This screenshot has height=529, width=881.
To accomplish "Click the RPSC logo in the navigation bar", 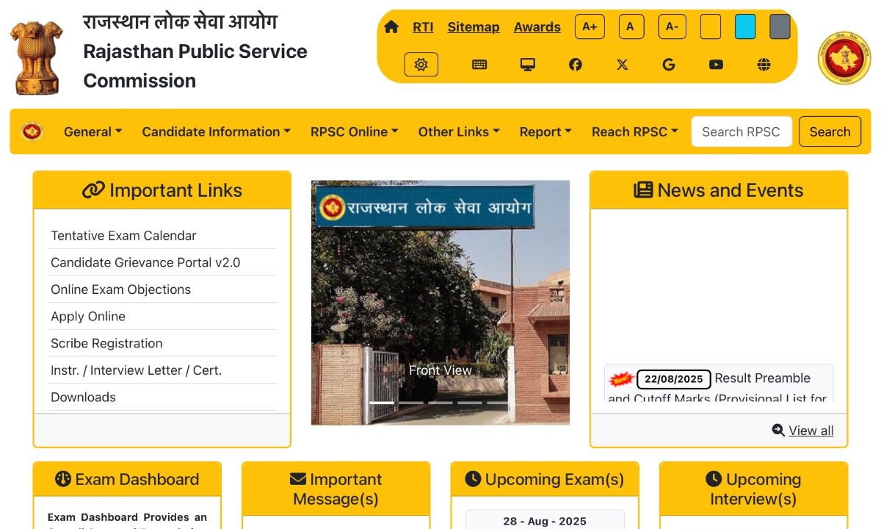I will [x=32, y=132].
